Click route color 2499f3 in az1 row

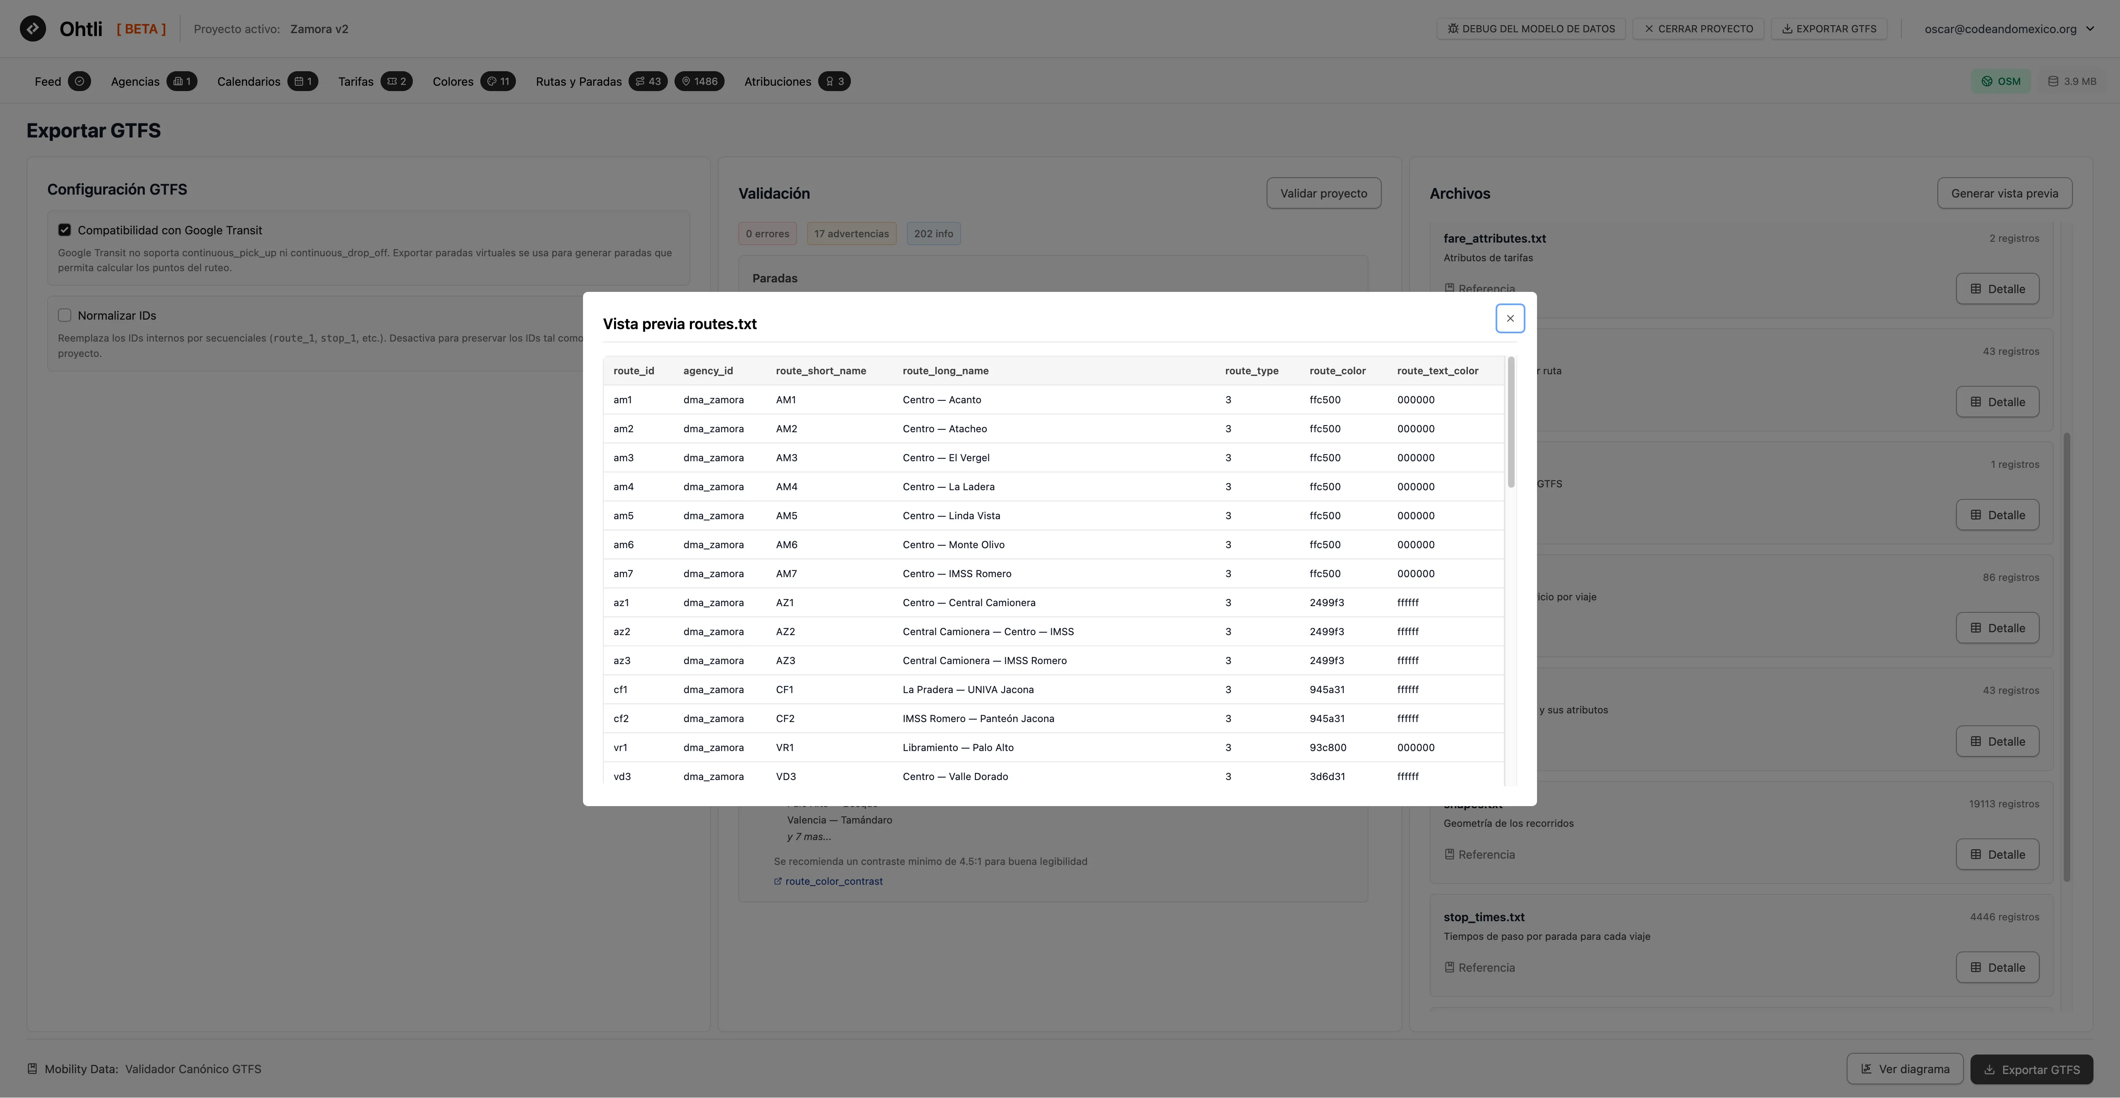[x=1327, y=602]
